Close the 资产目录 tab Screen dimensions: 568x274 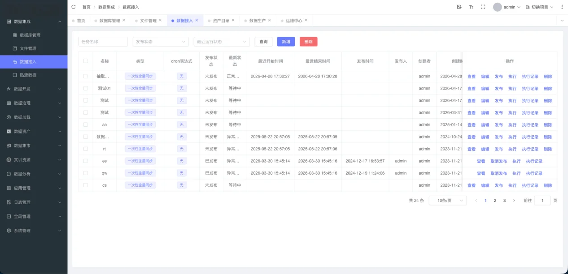(233, 20)
